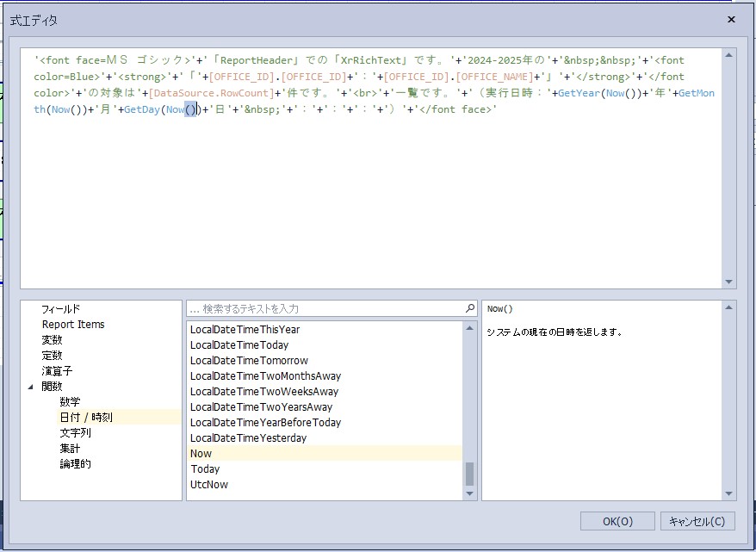Choose the 定数 category

pyautogui.click(x=52, y=355)
